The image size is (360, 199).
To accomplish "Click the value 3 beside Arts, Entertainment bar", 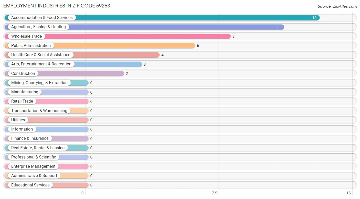I will (145, 64).
